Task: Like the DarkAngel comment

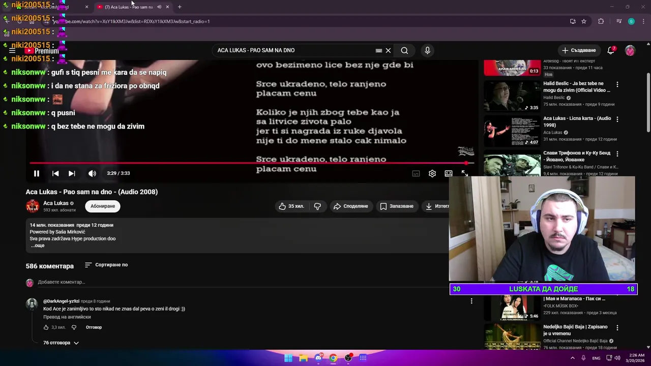Action: coord(46,327)
